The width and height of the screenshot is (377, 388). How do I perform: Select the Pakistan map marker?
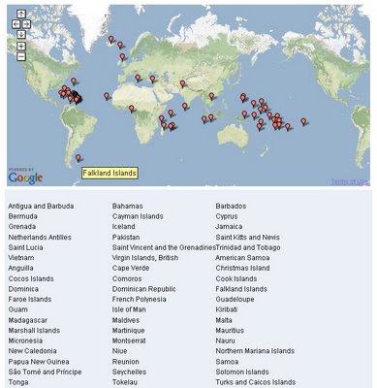click(x=182, y=83)
